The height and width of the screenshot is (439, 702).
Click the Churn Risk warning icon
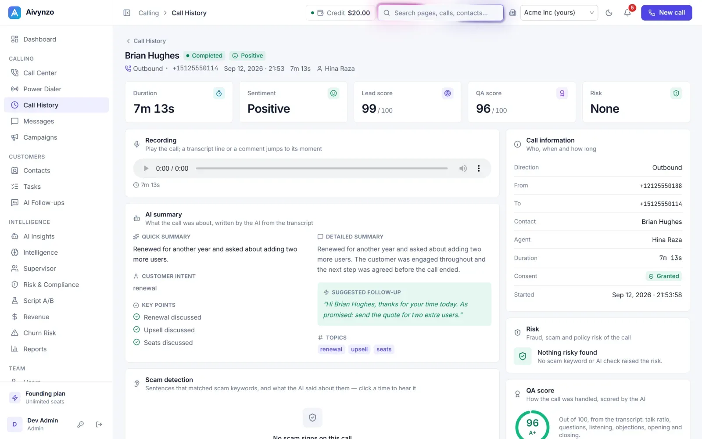pos(14,333)
